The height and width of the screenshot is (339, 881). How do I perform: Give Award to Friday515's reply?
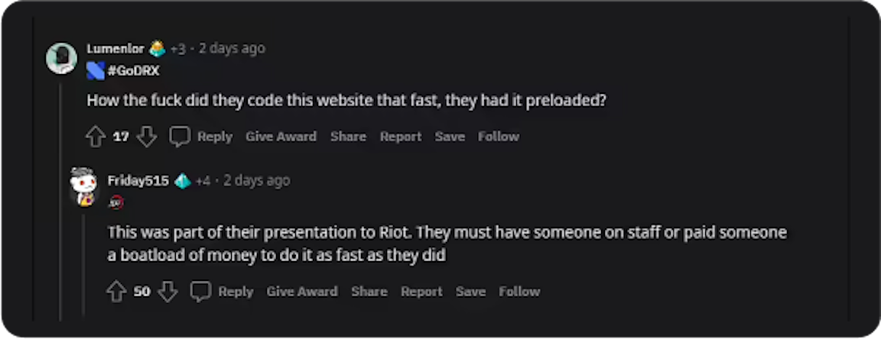tap(302, 292)
